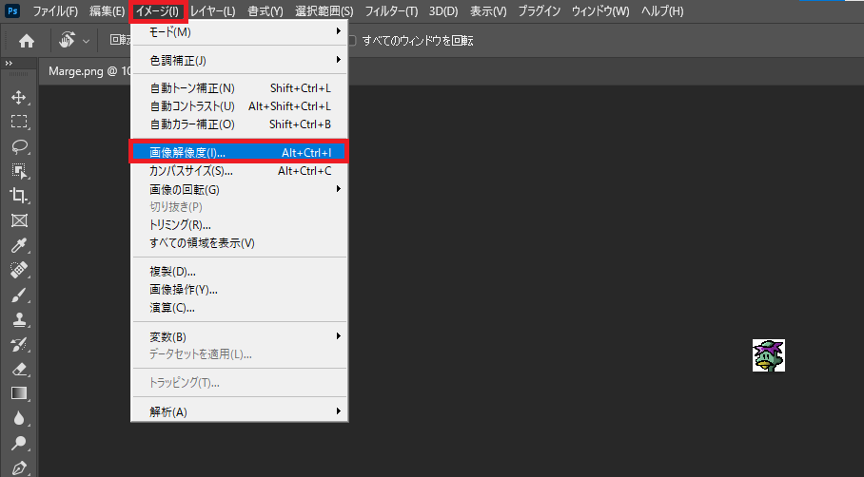
Task: Select the Spot Healing Brush tool
Action: click(x=19, y=270)
